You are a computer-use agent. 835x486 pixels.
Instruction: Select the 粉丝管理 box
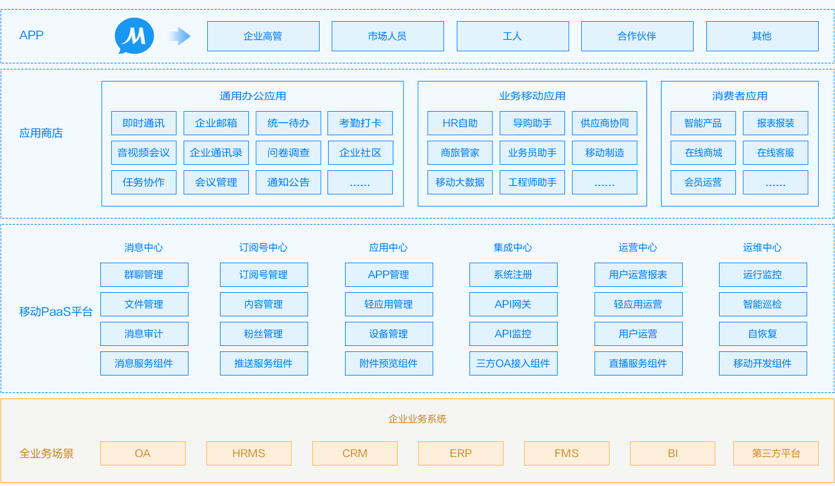coord(264,334)
